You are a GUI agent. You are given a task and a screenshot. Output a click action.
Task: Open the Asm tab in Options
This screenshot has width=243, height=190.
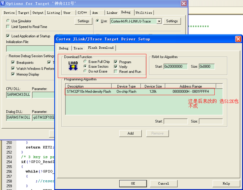point(95,13)
